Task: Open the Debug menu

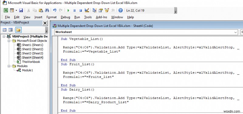Action: [x=65, y=17]
